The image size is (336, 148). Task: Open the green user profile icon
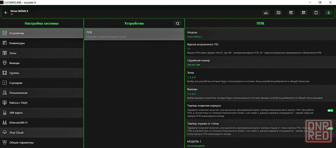(x=329, y=13)
